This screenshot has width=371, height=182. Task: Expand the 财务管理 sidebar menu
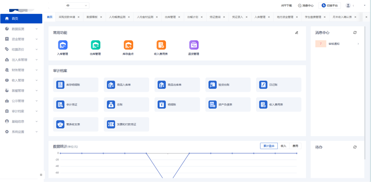[21, 70]
